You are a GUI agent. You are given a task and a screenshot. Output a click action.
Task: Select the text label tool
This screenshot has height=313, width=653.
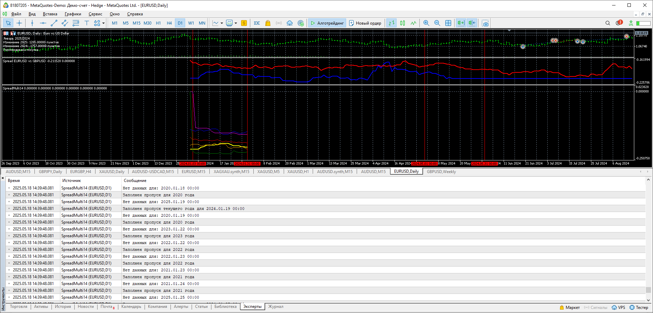point(87,23)
